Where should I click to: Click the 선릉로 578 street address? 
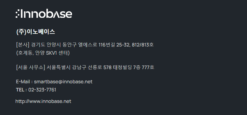pyautogui.click(x=99, y=67)
